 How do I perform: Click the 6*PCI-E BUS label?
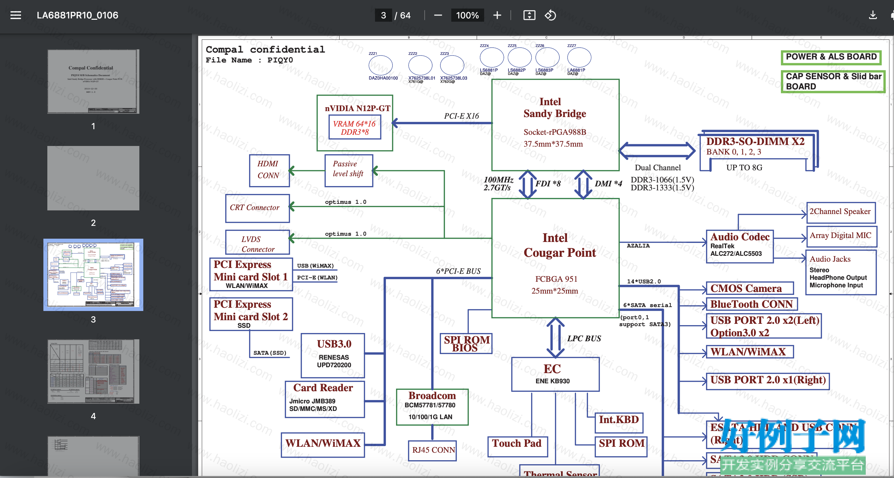(458, 271)
